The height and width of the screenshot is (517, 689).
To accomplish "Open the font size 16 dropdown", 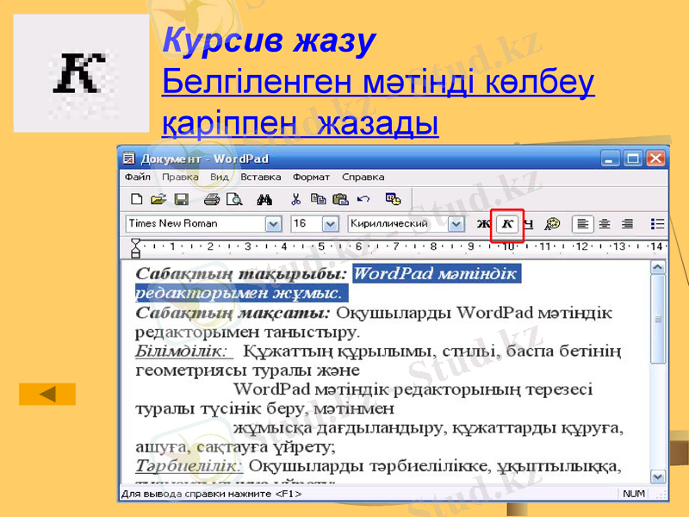I will coord(327,222).
